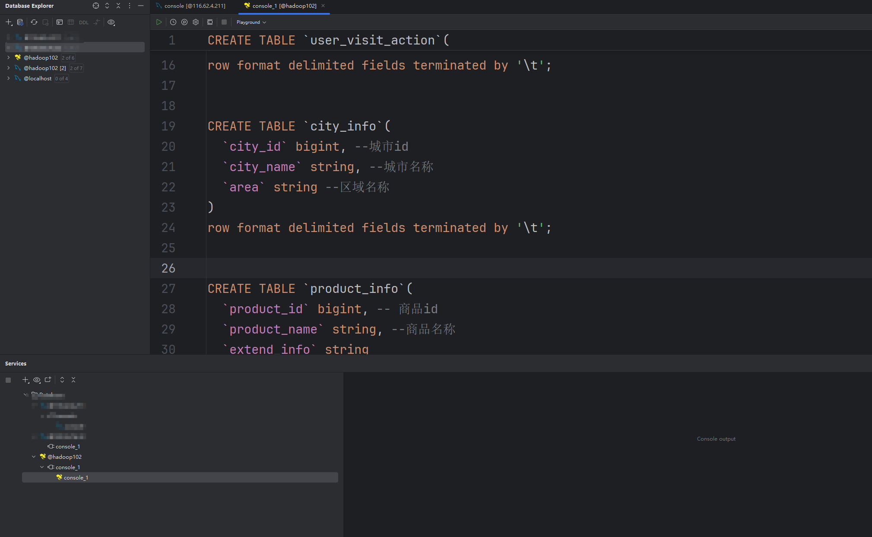Click the Open in New Tab icon in Services

click(48, 380)
